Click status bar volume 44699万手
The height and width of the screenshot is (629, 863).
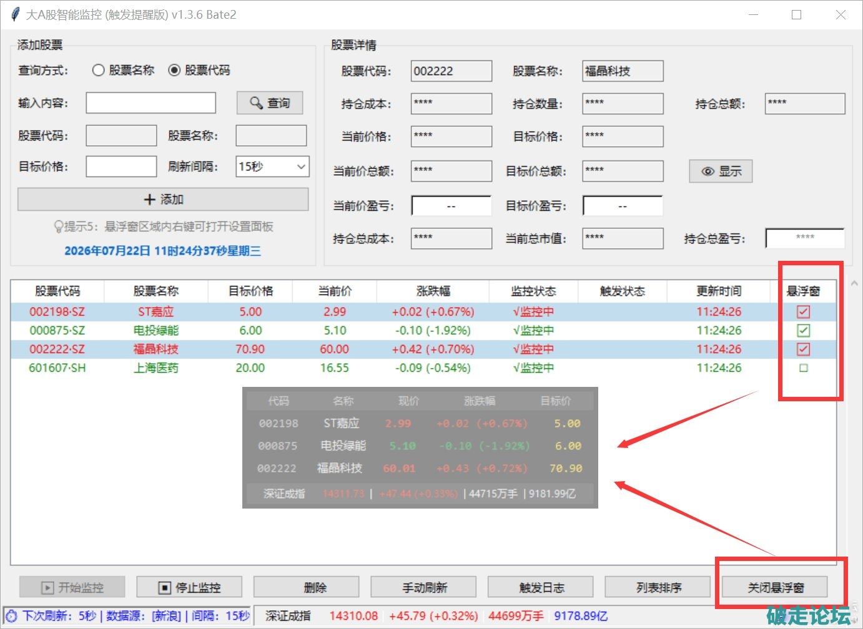pos(516,616)
